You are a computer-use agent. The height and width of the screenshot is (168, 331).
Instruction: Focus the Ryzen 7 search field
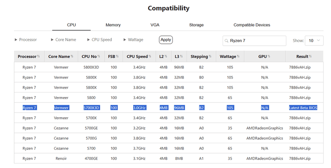tap(254, 40)
